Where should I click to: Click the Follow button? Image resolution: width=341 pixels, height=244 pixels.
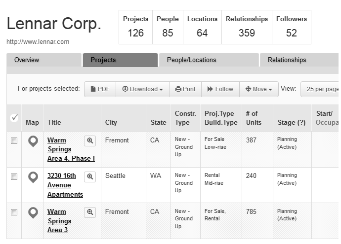click(x=220, y=89)
